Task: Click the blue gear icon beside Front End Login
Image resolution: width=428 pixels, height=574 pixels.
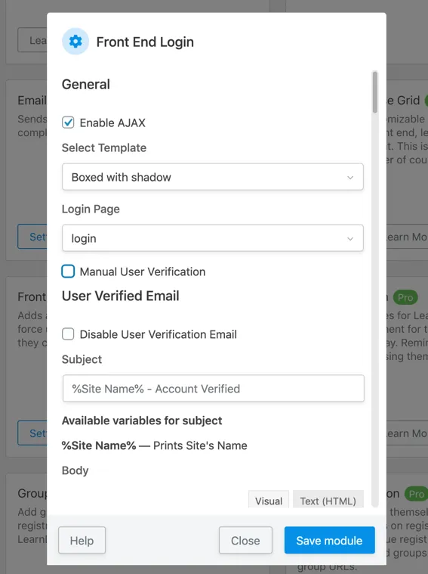Action: coord(75,42)
